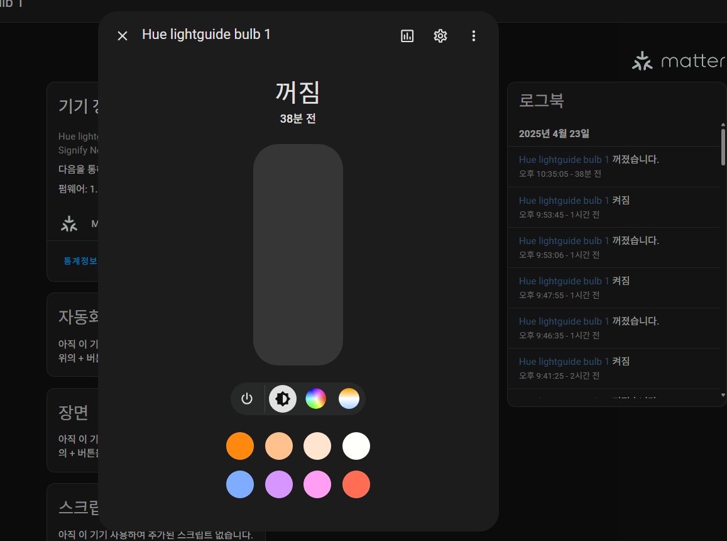Click the logbook scroll down arrow
This screenshot has width=727, height=541.
[x=723, y=395]
